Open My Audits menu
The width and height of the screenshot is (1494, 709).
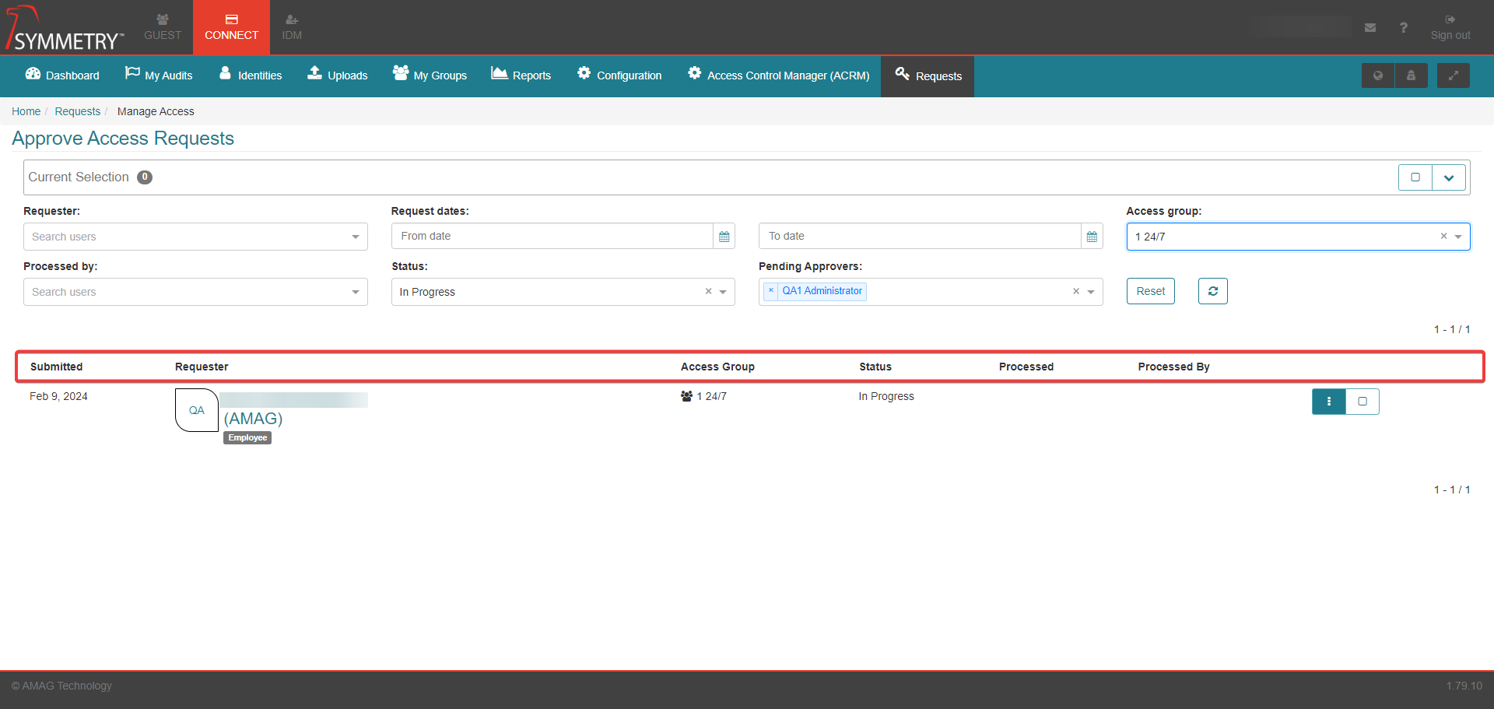tap(159, 75)
